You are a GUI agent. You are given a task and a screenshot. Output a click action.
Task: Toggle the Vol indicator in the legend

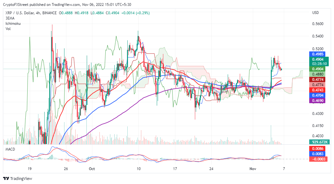(x=8, y=28)
